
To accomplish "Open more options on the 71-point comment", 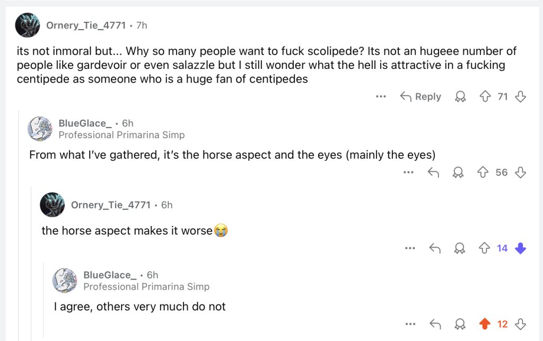I will (x=380, y=96).
